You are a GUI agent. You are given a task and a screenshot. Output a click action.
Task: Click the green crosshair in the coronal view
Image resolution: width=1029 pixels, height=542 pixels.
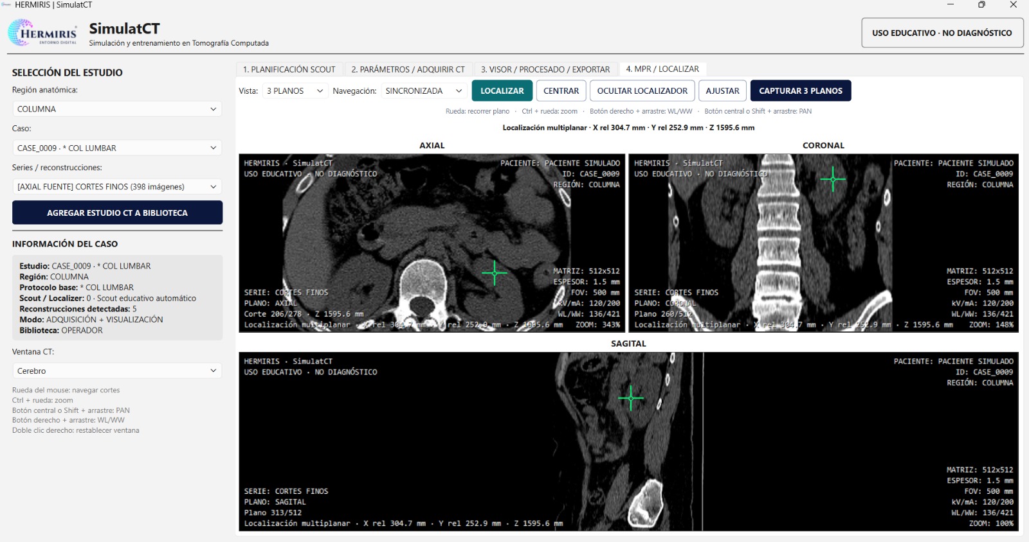(833, 179)
